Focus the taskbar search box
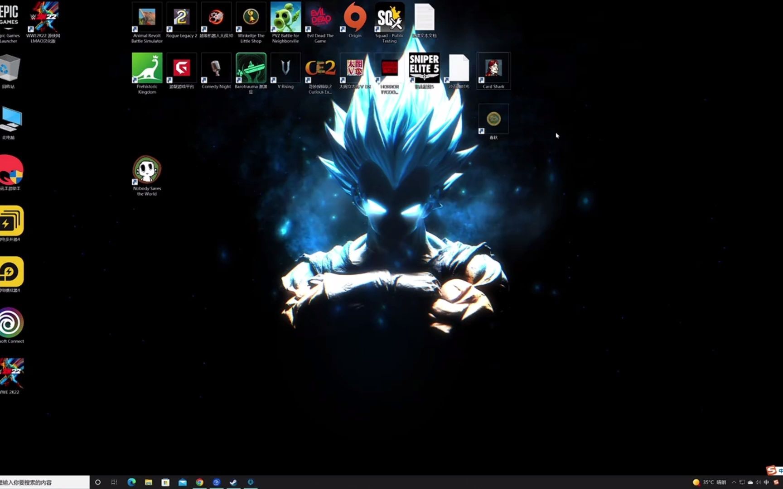Screen dimensions: 783x489 click(x=44, y=482)
